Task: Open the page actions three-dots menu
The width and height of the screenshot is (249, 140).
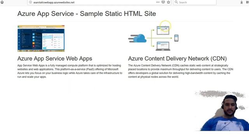Action: pos(158,2)
